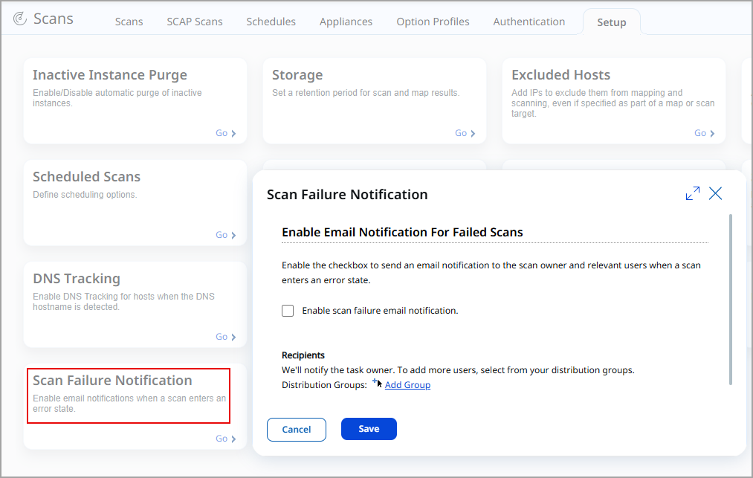Click the Excluded Hosts card title

coord(560,75)
